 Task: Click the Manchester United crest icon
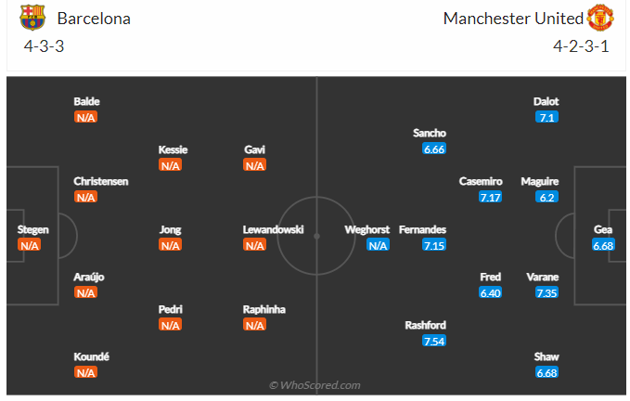pos(599,18)
